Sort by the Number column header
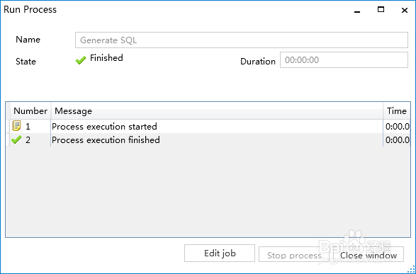416x274 pixels. click(30, 110)
